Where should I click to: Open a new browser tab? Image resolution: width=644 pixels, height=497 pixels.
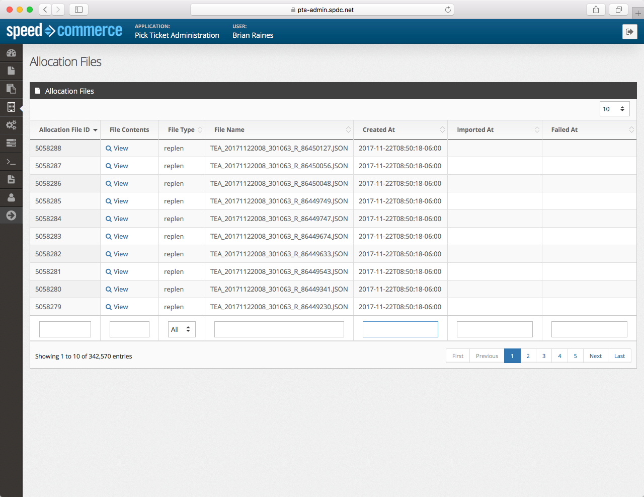point(638,13)
